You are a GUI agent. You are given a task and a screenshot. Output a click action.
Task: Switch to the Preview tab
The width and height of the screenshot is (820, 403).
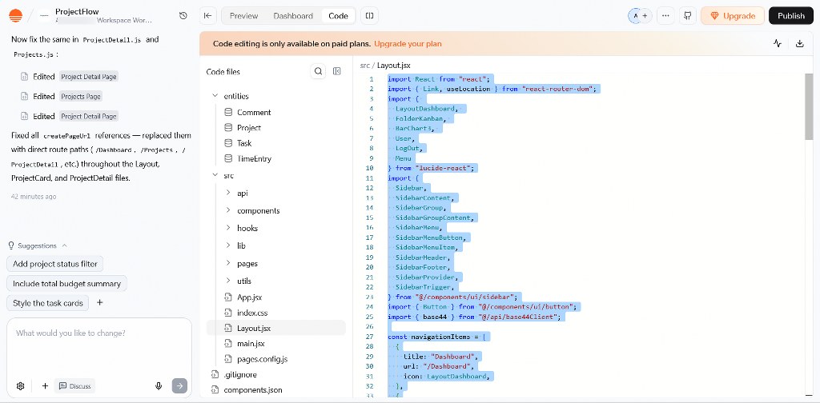coord(243,16)
